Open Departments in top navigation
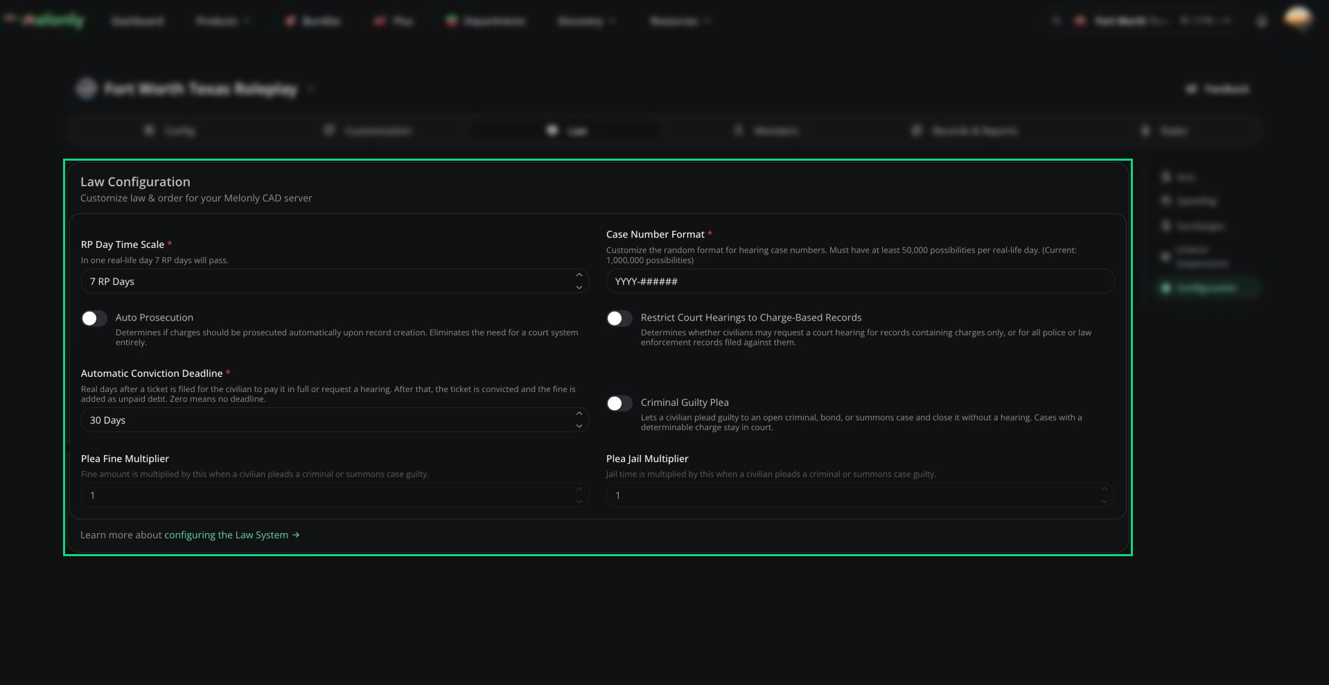Screen dimensions: 1329x685 [486, 21]
